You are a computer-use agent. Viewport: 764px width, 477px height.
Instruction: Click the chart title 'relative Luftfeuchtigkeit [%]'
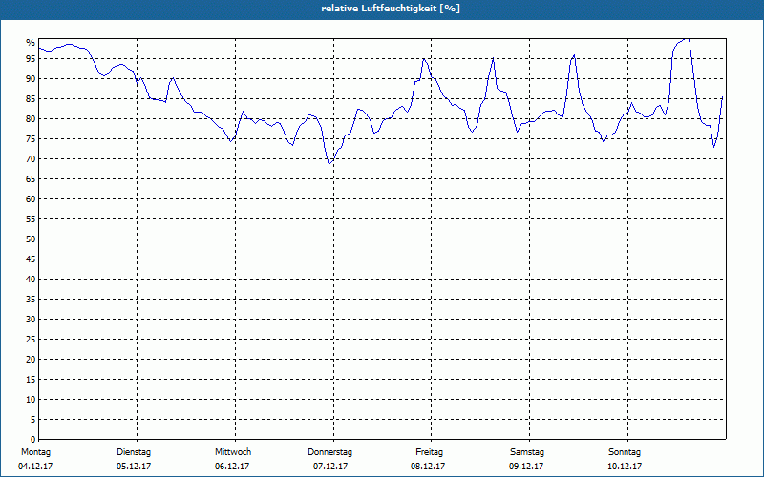[391, 9]
